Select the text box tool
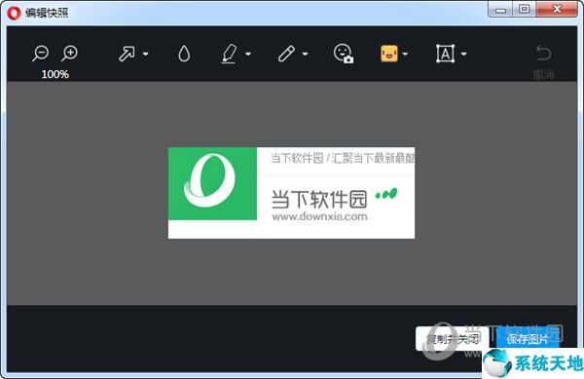This screenshot has width=584, height=379. click(x=445, y=54)
